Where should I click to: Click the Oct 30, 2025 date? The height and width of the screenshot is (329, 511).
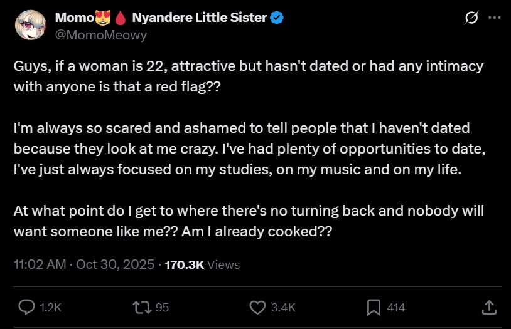pyautogui.click(x=115, y=264)
